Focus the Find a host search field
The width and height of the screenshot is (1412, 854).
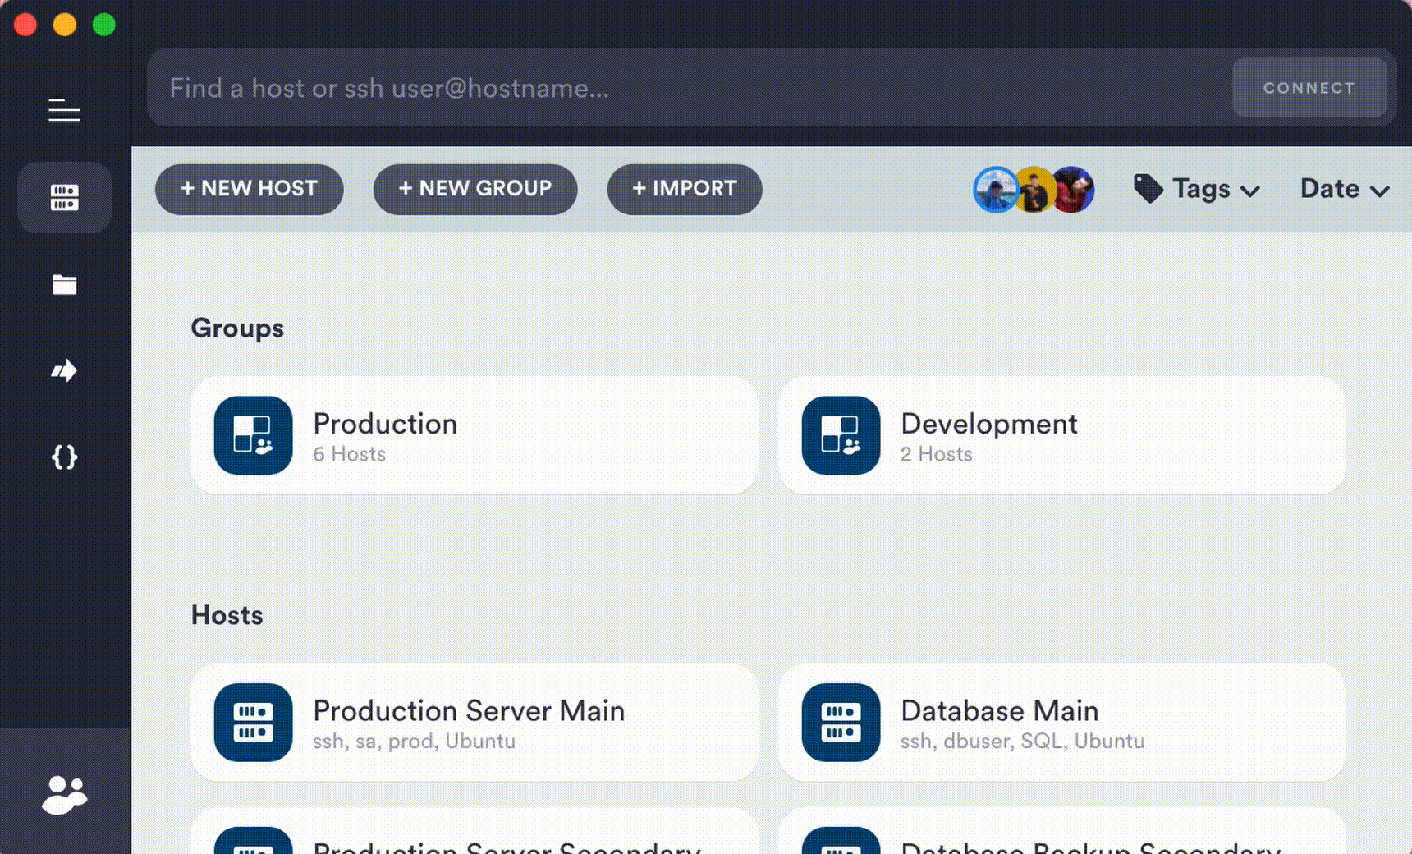[x=690, y=88]
